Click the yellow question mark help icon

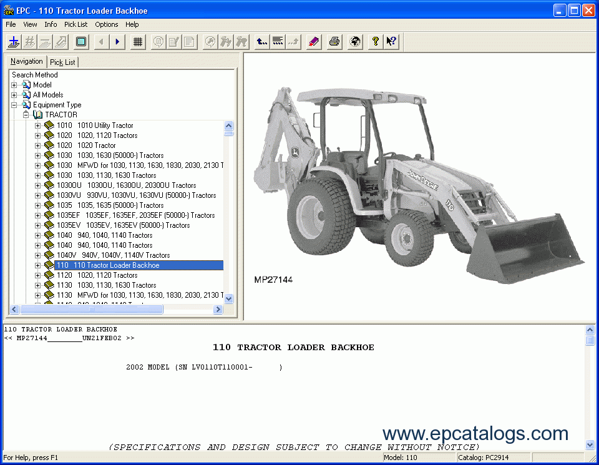(376, 42)
